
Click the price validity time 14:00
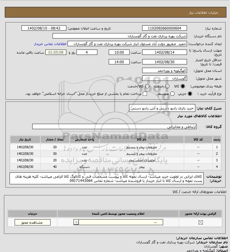119,62
